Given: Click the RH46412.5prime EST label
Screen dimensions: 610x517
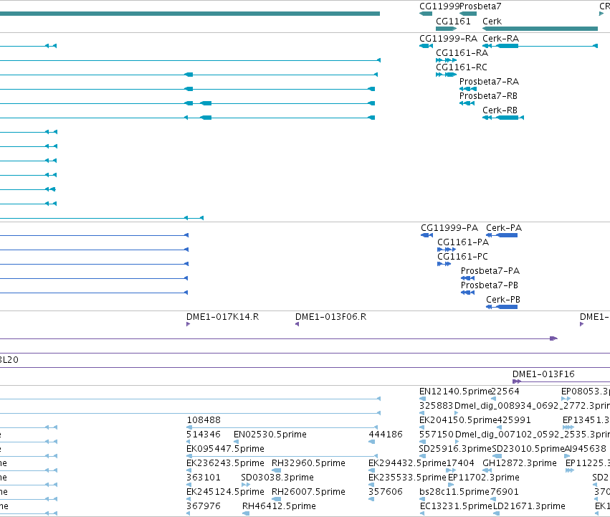Looking at the screenshot, I should click(x=279, y=506).
